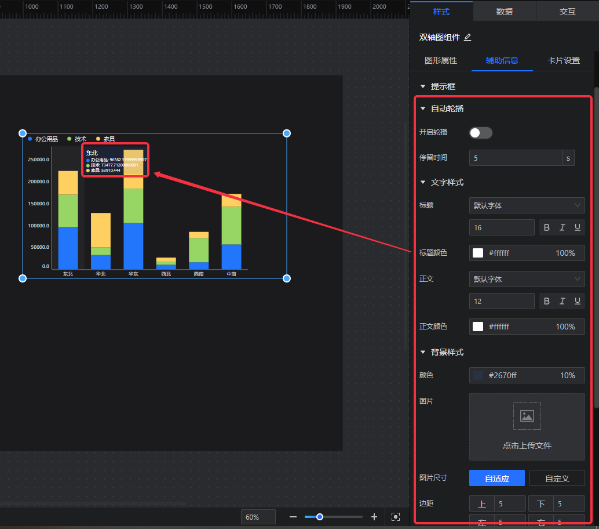599x529 pixels.
Task: Select the 自适应 image size option
Action: click(x=496, y=479)
